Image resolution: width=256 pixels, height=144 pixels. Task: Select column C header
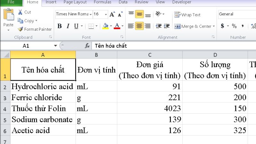point(150,55)
